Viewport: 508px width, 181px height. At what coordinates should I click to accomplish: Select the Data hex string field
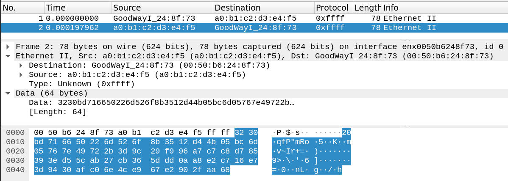tap(162, 103)
